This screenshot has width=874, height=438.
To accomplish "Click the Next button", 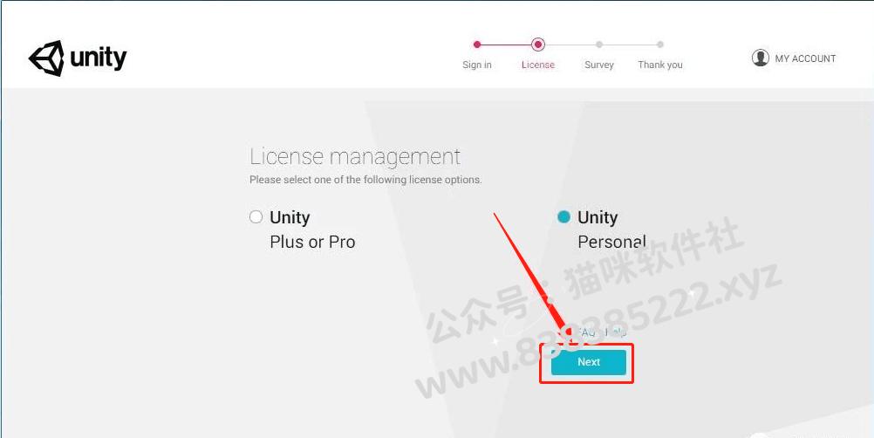I will click(x=589, y=362).
